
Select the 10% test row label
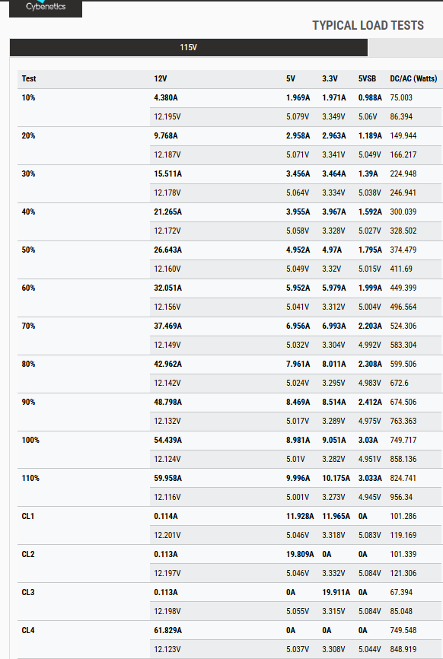pos(28,97)
